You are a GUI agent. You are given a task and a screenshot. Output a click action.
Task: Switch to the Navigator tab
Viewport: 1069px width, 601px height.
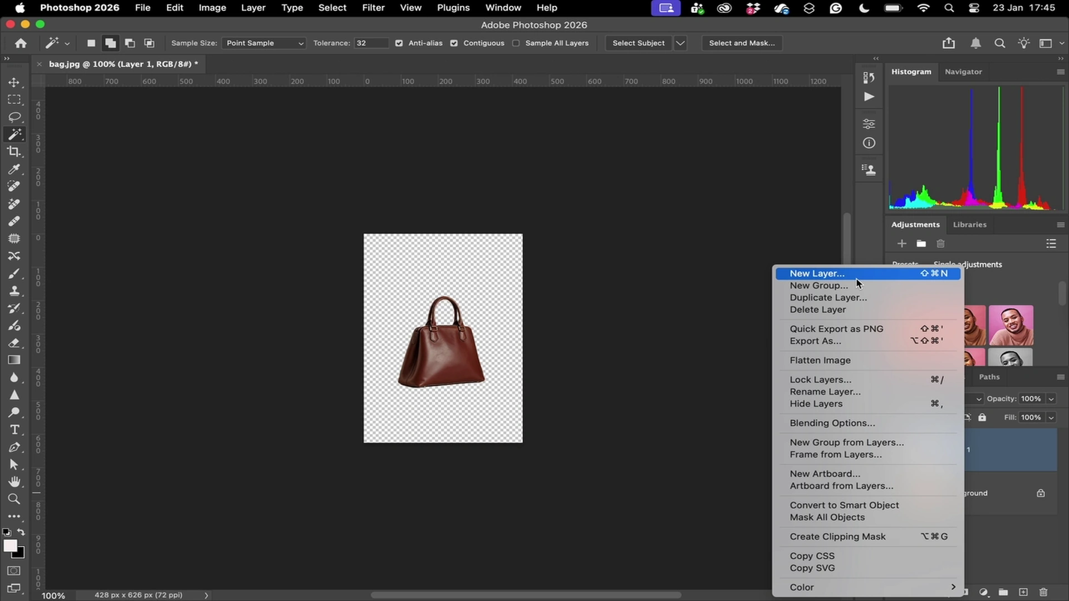pos(963,71)
